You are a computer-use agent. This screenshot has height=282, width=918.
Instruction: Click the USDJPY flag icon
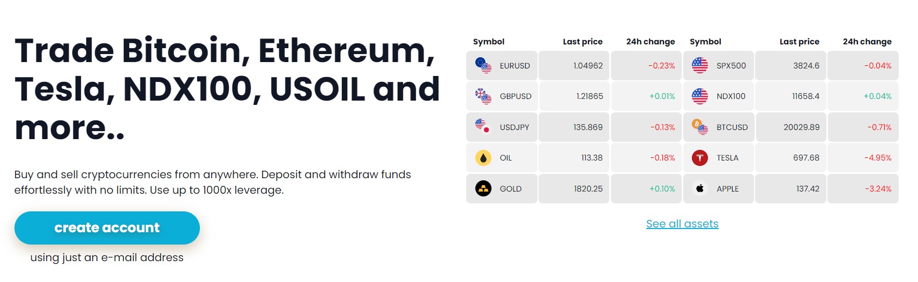[483, 127]
